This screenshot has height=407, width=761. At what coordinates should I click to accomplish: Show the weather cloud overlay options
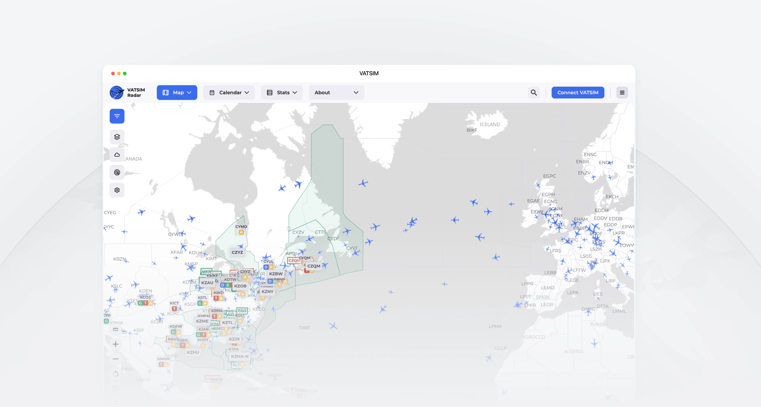pyautogui.click(x=117, y=154)
